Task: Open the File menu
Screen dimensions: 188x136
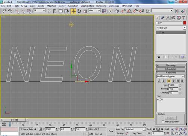Action: (3, 6)
